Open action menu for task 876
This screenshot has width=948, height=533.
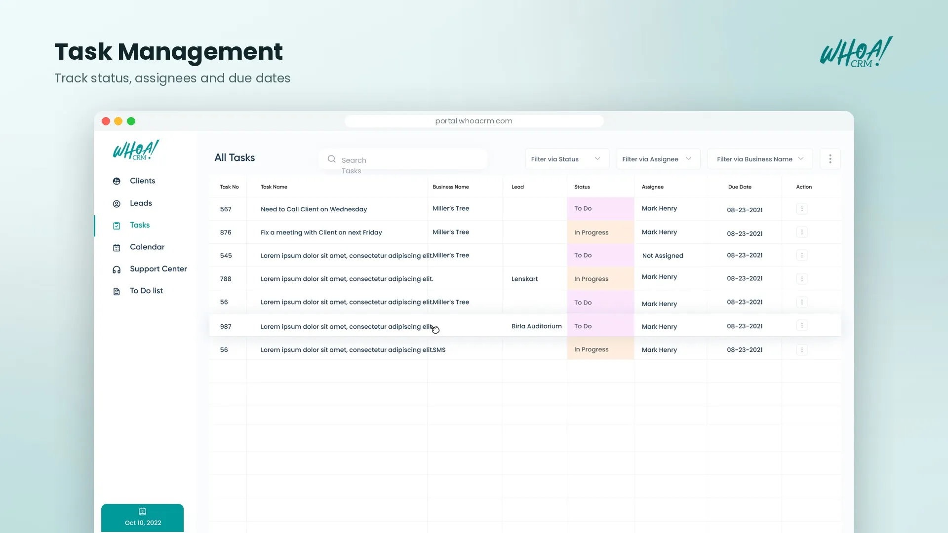pos(802,232)
